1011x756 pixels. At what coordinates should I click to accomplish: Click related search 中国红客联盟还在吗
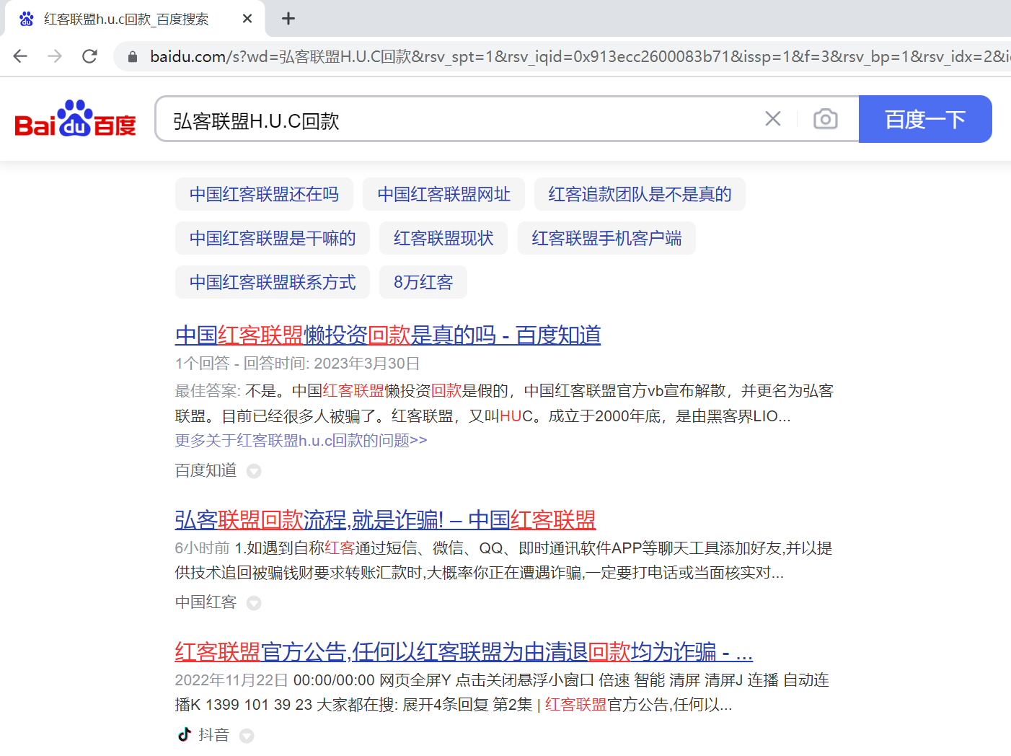pyautogui.click(x=264, y=194)
